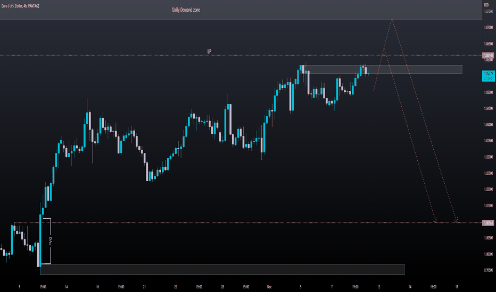Click the 1.05000 price axis label

point(489,92)
